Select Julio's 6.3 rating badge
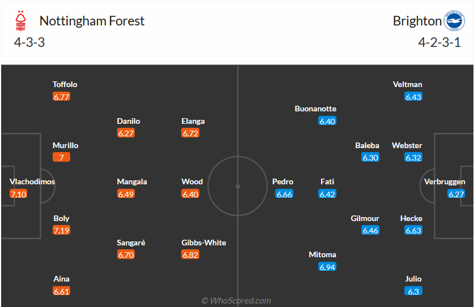474x307 pixels. tap(413, 291)
